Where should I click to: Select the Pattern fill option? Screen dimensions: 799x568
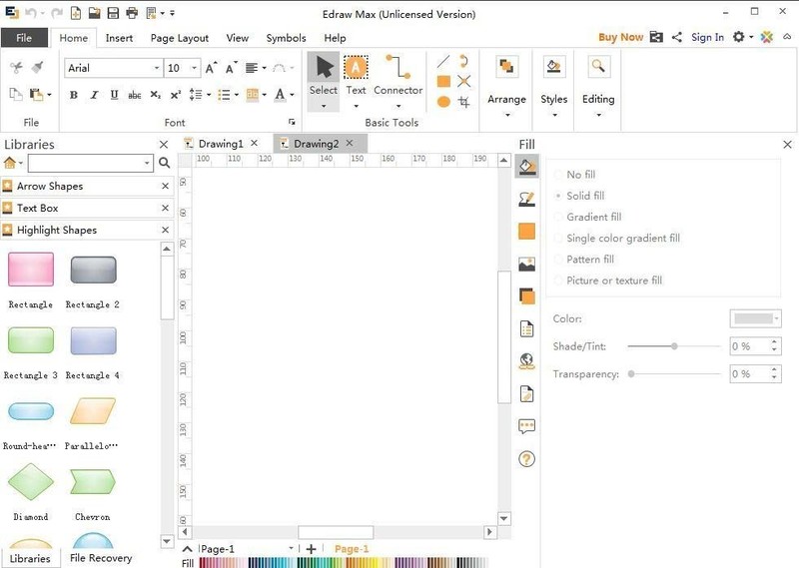(x=584, y=260)
